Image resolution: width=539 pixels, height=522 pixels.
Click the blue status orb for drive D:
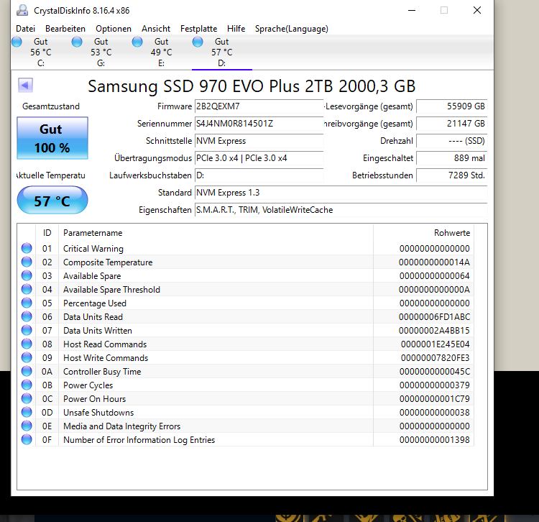tap(198, 42)
